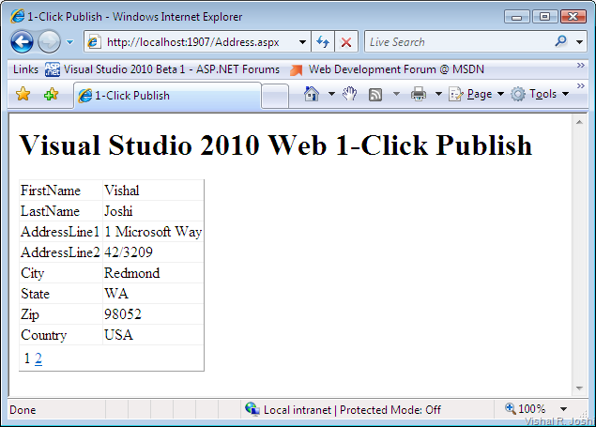Viewport: 596px width, 427px height.
Task: Expand the zoom level dropdown arrow
Action: click(564, 409)
